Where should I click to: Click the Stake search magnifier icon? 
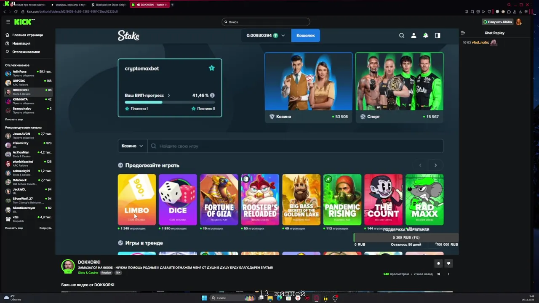pyautogui.click(x=402, y=35)
